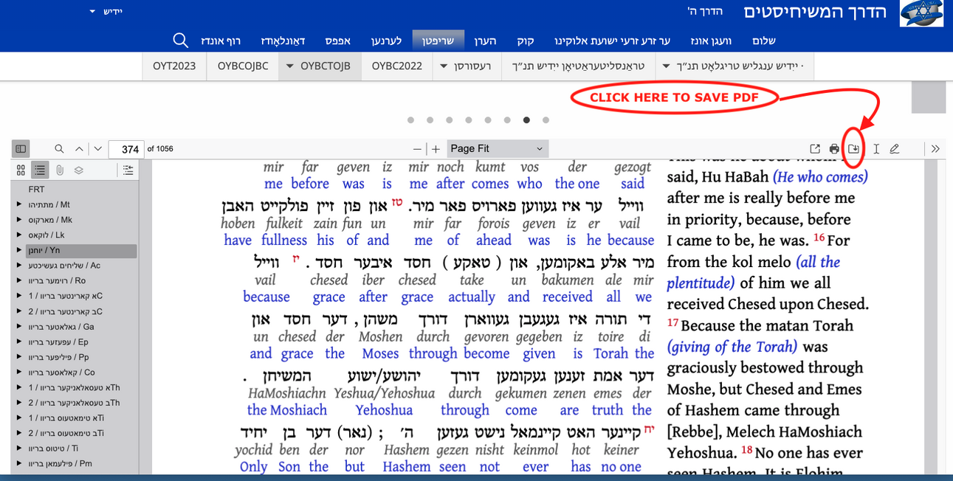The image size is (953, 481).
Task: Open the שריפטן menu item
Action: [438, 41]
